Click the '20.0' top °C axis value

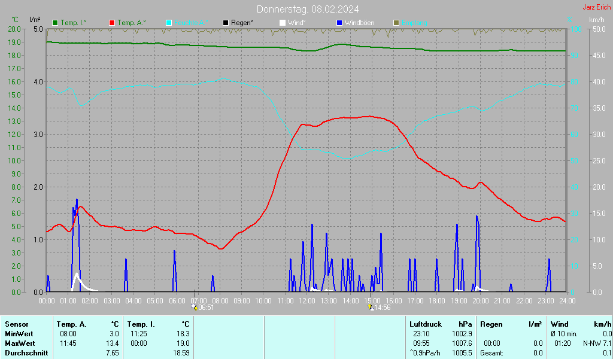(14, 29)
